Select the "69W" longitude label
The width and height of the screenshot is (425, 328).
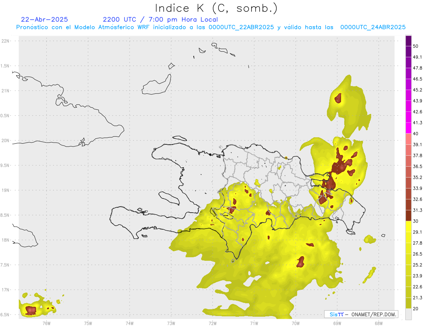tap(337, 323)
